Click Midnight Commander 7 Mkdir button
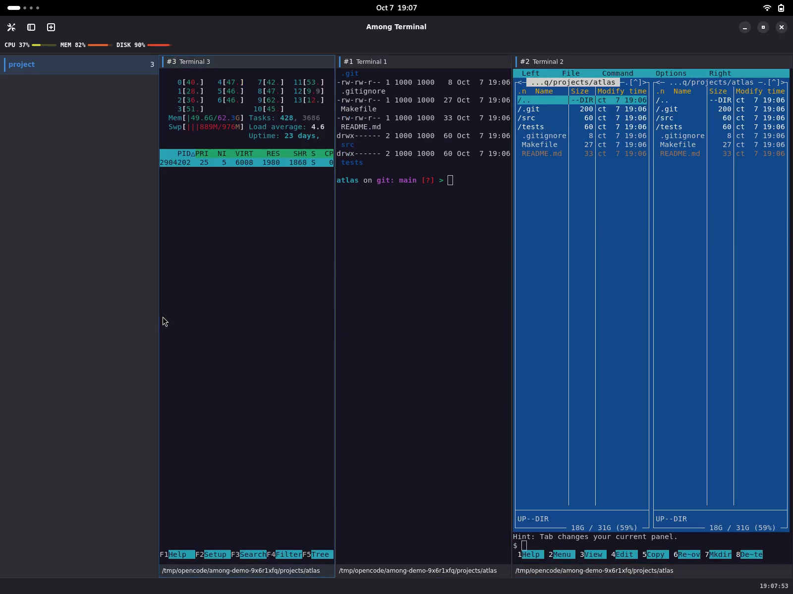The width and height of the screenshot is (793, 594). point(718,554)
